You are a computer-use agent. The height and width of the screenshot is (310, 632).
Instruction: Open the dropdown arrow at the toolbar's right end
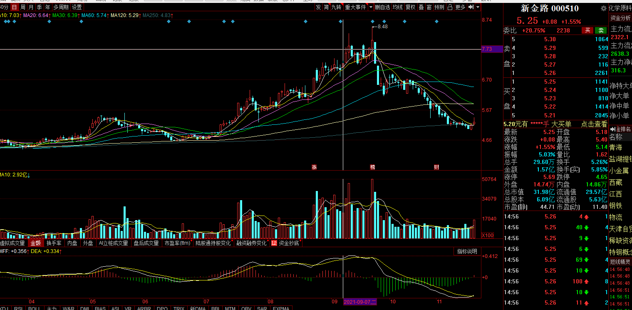click(x=478, y=7)
